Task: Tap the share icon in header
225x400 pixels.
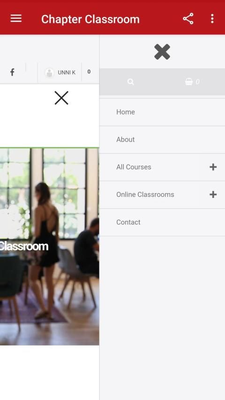Action: (188, 19)
